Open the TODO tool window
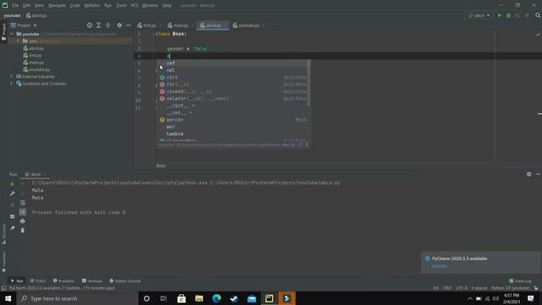This screenshot has height=305, width=542. tap(37, 280)
